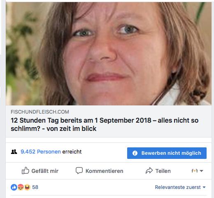Viewport: 214px width, 198px height.
Task: Click the laughing face reaction icon
Action: pyautogui.click(x=27, y=187)
